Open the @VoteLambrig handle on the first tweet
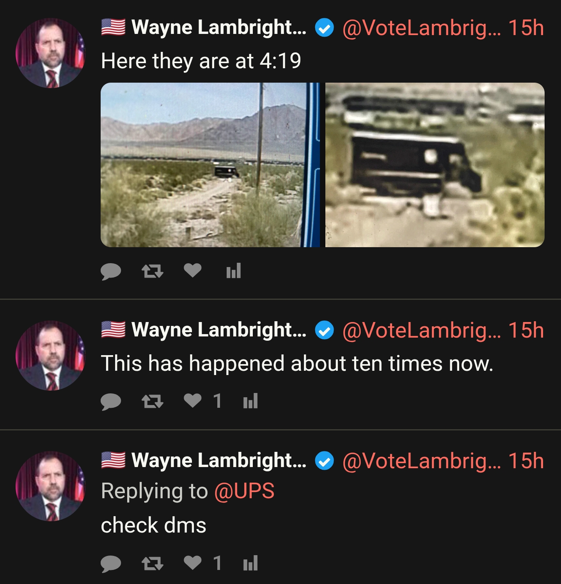Screen dimensions: 561x584 pos(421,28)
